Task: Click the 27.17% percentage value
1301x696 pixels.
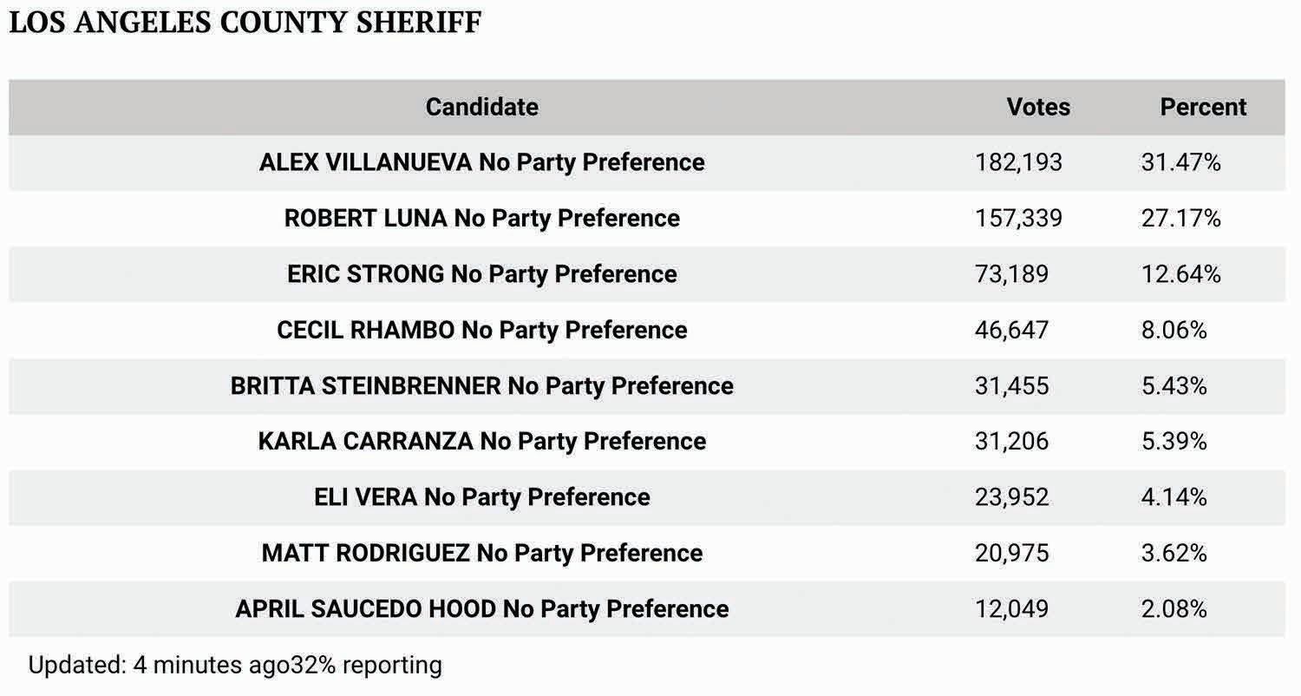Action: [1180, 218]
